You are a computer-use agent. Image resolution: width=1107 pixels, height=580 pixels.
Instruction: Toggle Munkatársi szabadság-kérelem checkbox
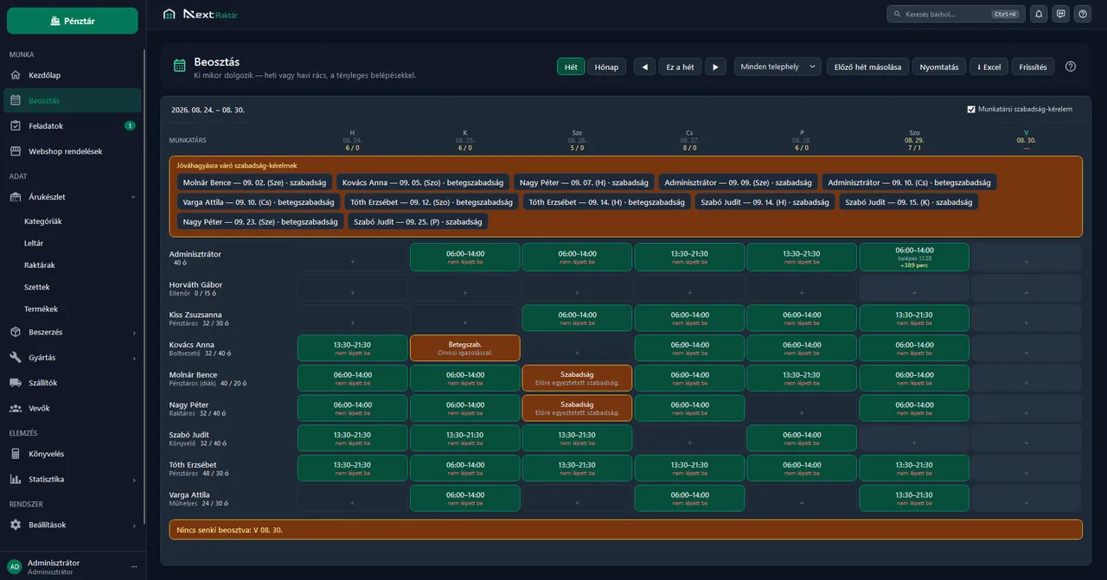[971, 109]
